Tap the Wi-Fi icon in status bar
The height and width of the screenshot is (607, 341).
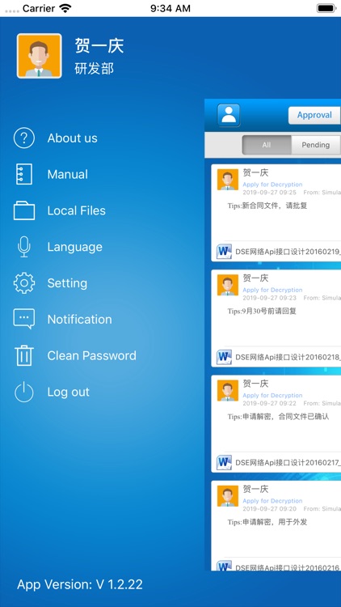pos(65,8)
